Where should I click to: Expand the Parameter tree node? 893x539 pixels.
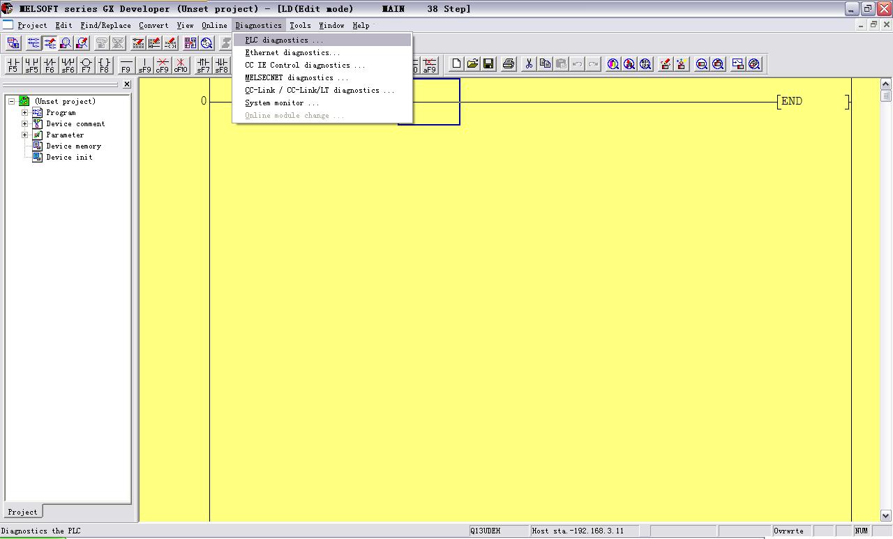[25, 135]
